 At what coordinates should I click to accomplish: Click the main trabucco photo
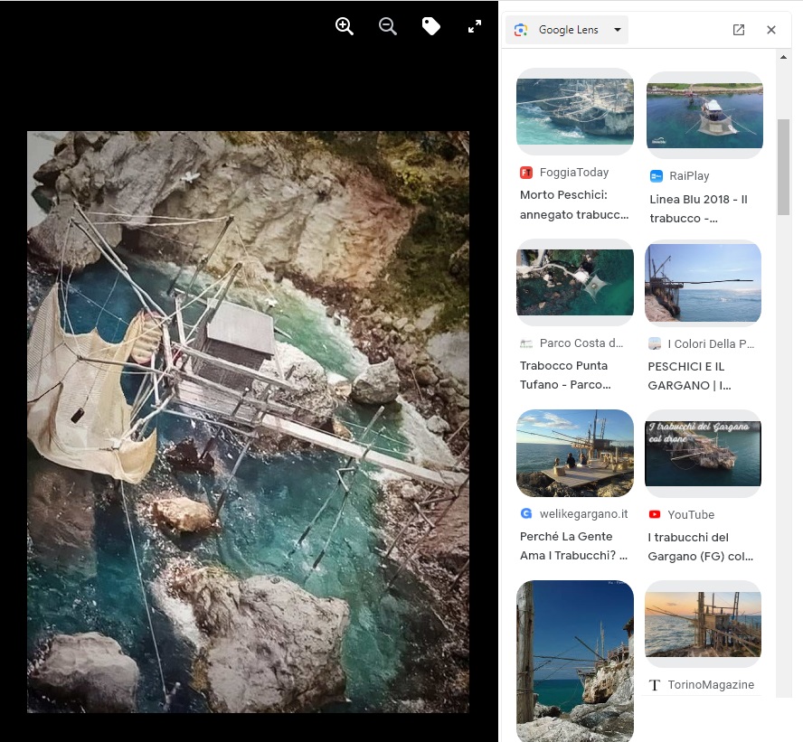[248, 421]
